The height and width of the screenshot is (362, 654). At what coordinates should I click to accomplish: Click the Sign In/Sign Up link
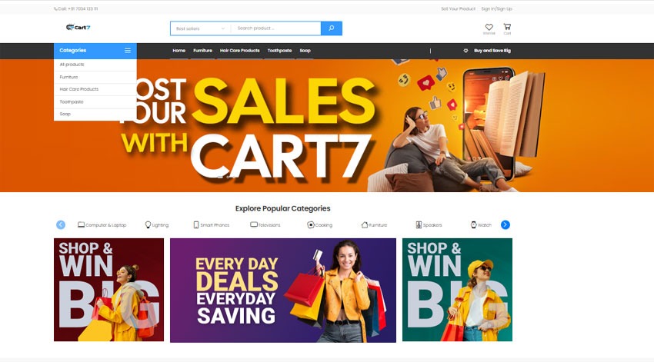click(496, 8)
